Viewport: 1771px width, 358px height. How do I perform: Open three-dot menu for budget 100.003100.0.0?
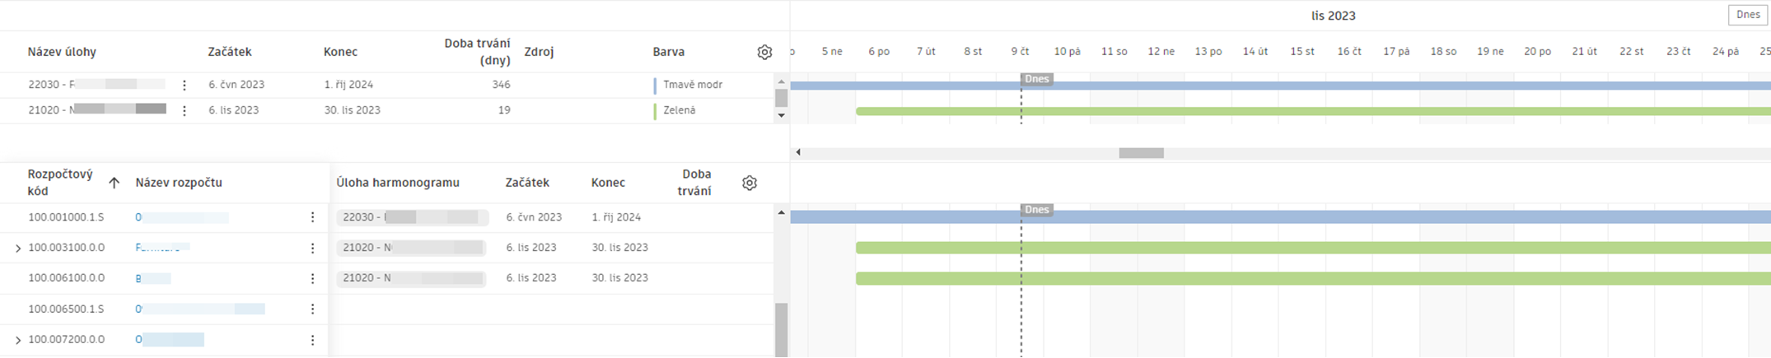point(312,248)
